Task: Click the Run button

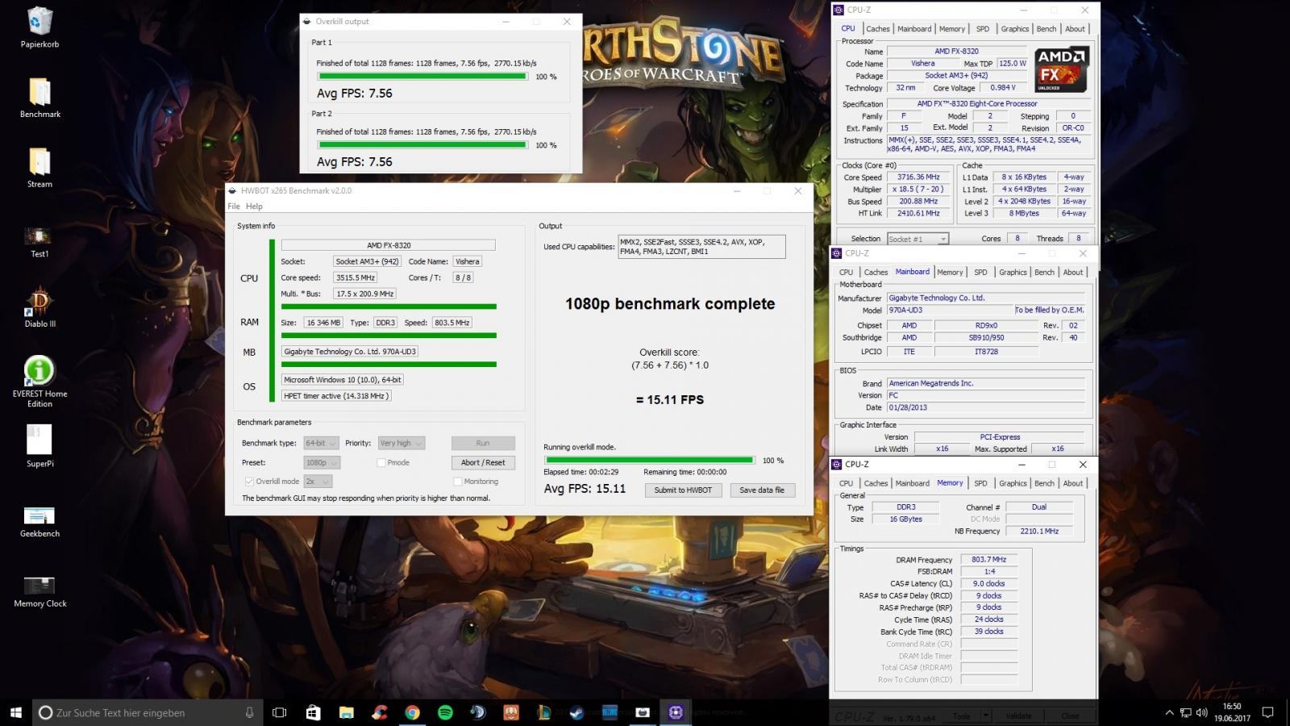Action: point(482,443)
